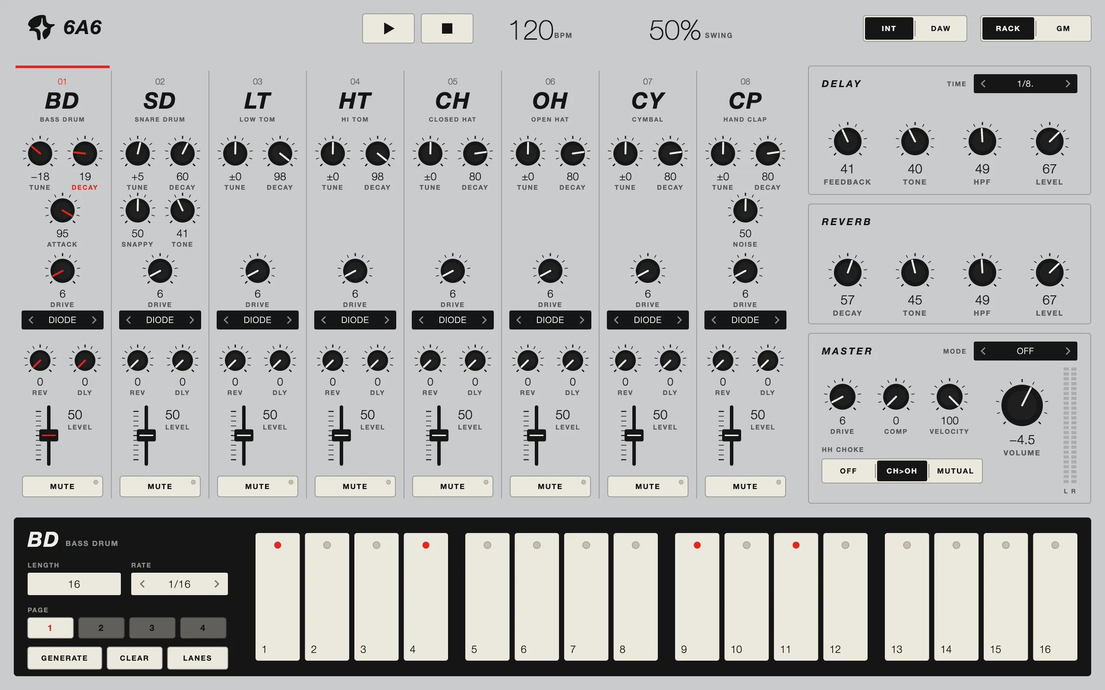Open the LANES view button

[x=197, y=658]
